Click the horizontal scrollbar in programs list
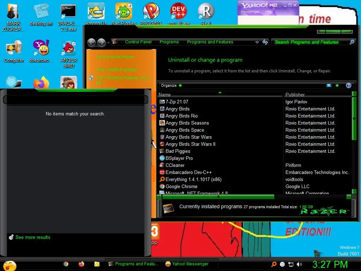The height and width of the screenshot is (271, 361). click(x=218, y=197)
